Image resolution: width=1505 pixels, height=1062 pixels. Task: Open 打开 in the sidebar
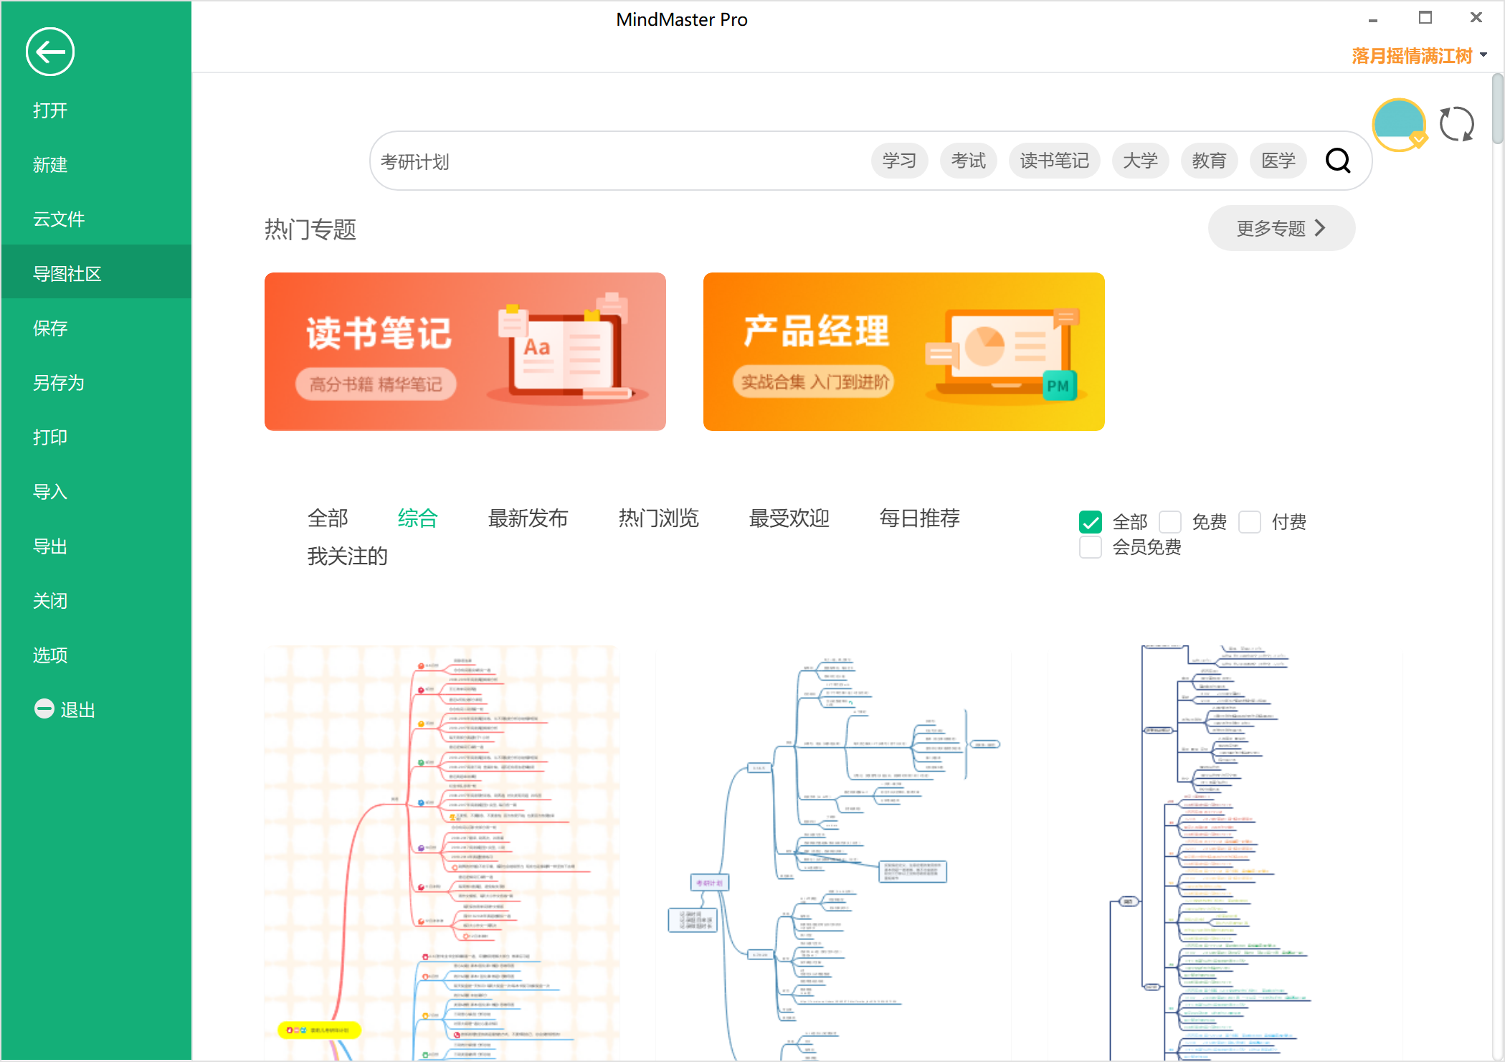[x=96, y=110]
